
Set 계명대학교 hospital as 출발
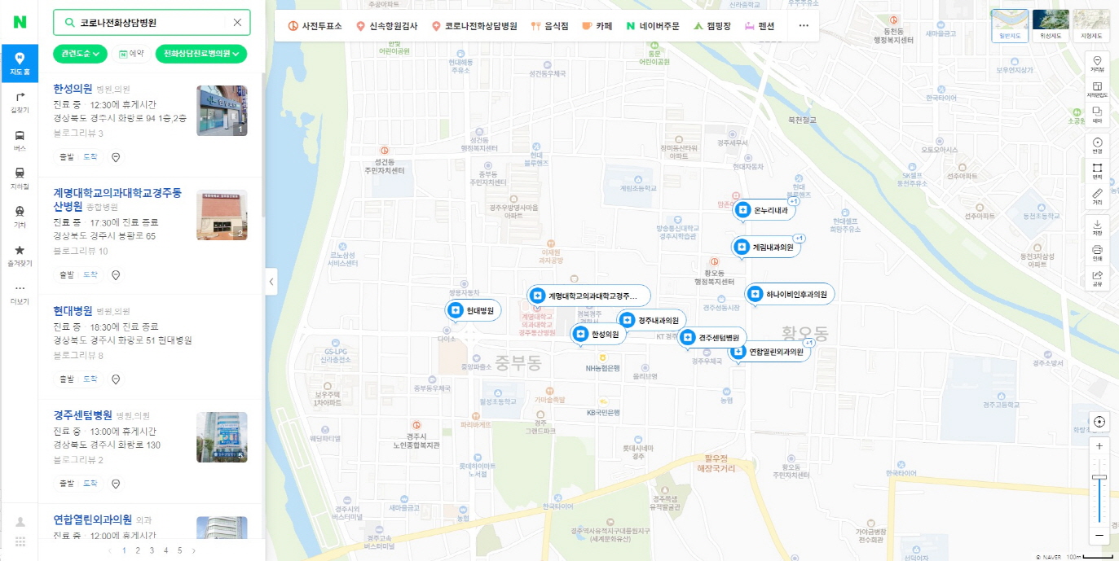tap(65, 274)
